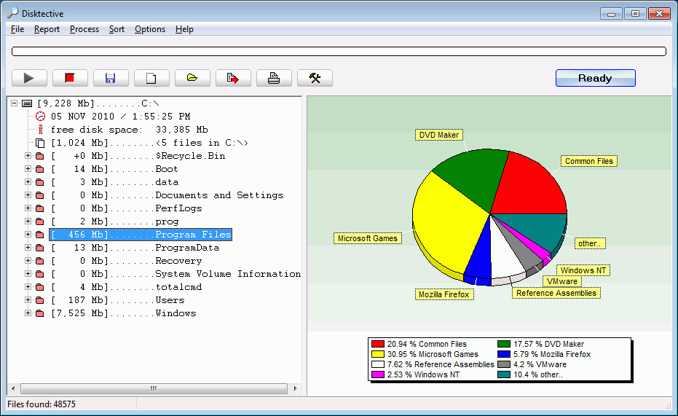Click the info icon beside free disk space
This screenshot has width=678, height=416.
[x=41, y=129]
